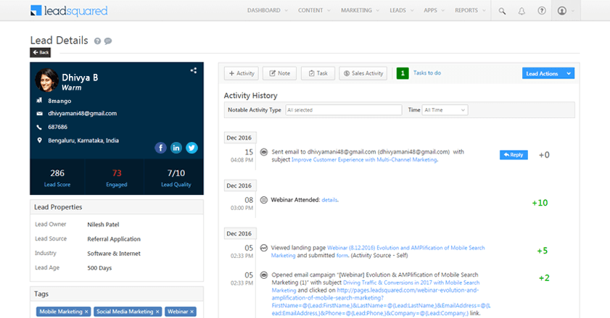Open the Improve Customer Experience email subject link

(x=364, y=160)
